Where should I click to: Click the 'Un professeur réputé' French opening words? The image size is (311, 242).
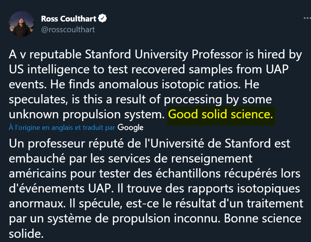[66, 144]
